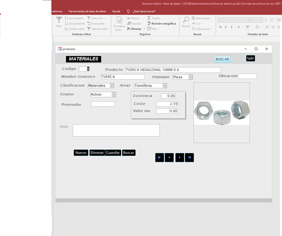Jump to the last record
The height and width of the screenshot is (236, 282).
click(x=189, y=157)
